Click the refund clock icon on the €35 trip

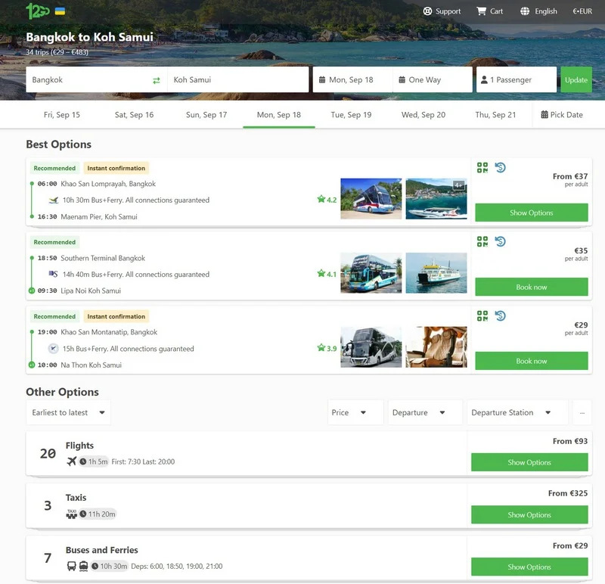click(500, 242)
